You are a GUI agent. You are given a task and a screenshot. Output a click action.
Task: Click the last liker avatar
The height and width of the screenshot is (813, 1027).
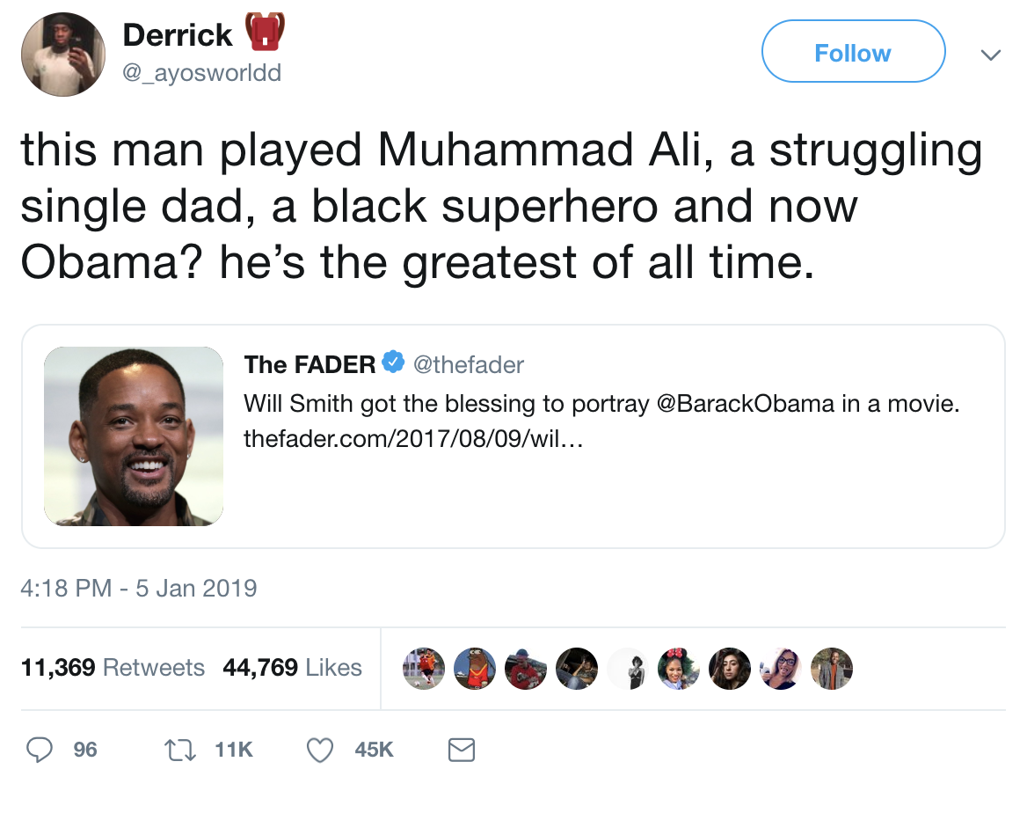point(831,669)
